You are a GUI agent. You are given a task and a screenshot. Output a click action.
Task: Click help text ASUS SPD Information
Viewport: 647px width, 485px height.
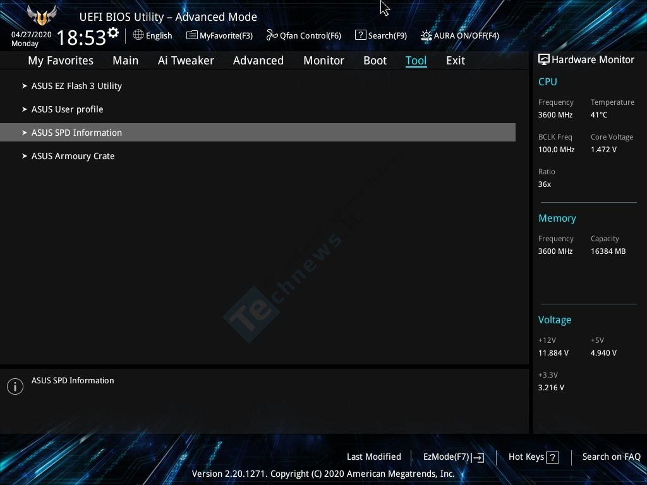coord(73,380)
